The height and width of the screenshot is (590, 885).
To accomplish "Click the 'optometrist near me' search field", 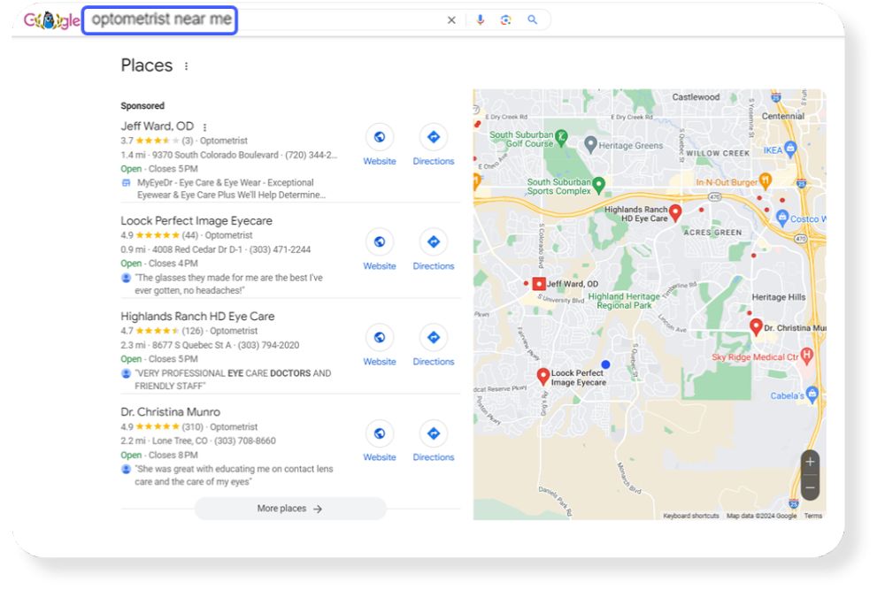I will click(159, 20).
